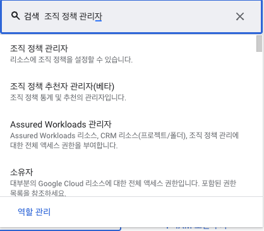Click the role list scrollbar thumb

pyautogui.click(x=259, y=44)
